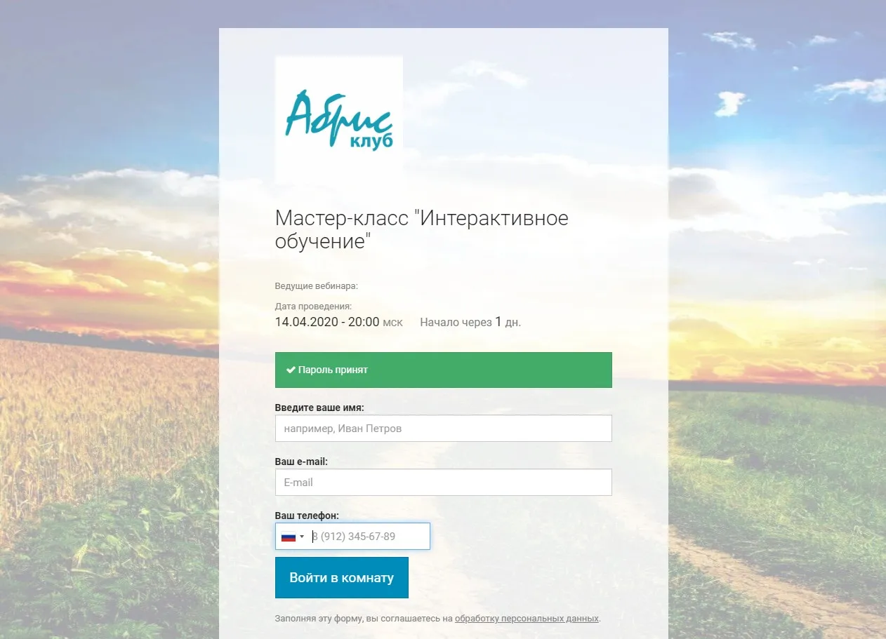Click the Начало через 1 дн. countdown text

(470, 323)
